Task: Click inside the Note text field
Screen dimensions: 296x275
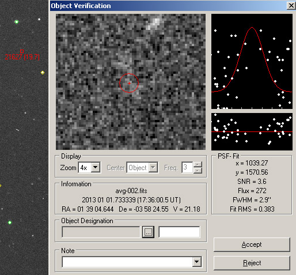Action: [127, 262]
